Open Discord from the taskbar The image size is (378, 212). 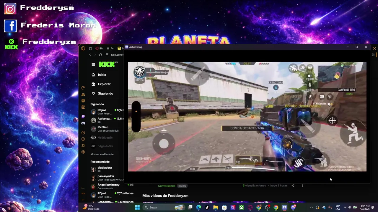[x=293, y=207]
